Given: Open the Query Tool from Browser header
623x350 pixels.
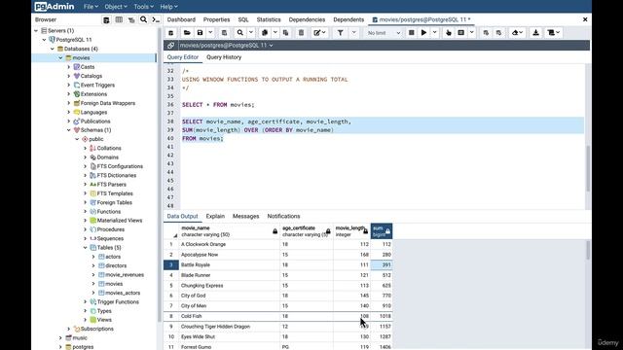Looking at the screenshot, I should (106, 19).
